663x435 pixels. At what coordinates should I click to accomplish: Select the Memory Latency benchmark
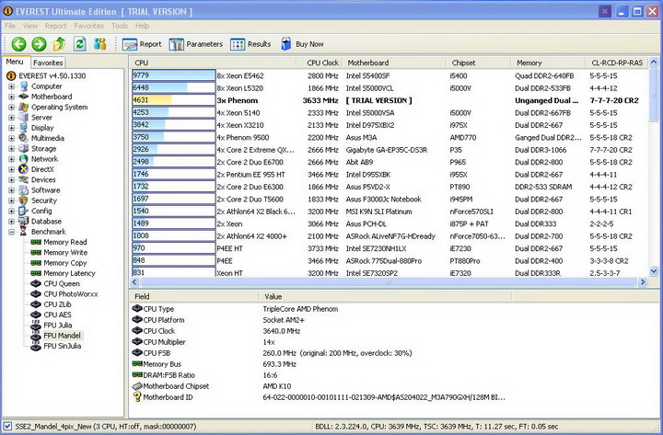pos(69,273)
